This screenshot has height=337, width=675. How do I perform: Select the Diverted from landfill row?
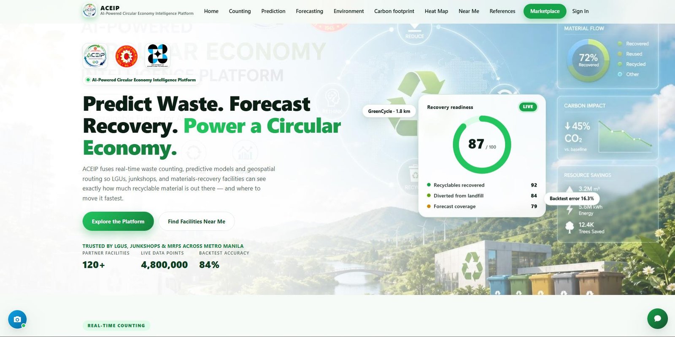point(482,195)
